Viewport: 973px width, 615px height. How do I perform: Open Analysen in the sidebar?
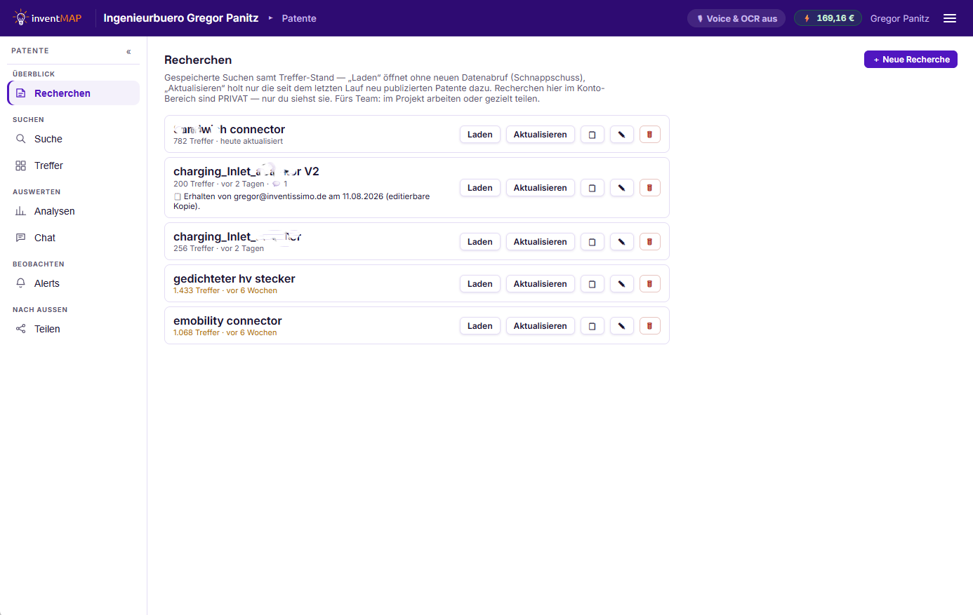coord(74,211)
